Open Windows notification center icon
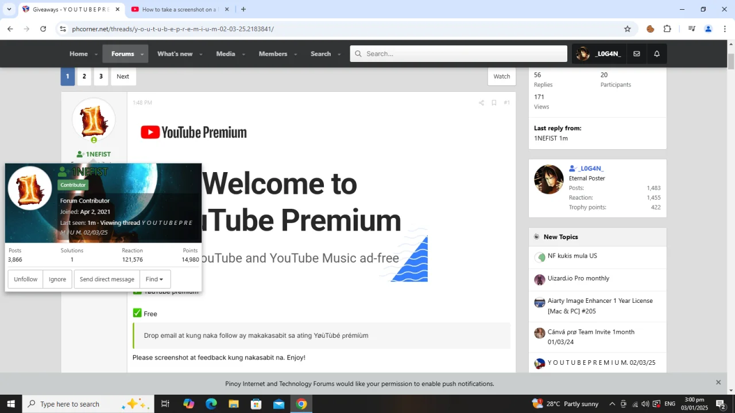 [x=721, y=404]
